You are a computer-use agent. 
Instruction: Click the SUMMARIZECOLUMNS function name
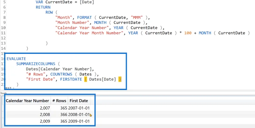click(36, 64)
